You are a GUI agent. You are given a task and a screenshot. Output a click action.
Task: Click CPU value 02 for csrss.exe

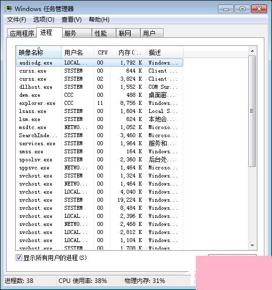click(100, 79)
